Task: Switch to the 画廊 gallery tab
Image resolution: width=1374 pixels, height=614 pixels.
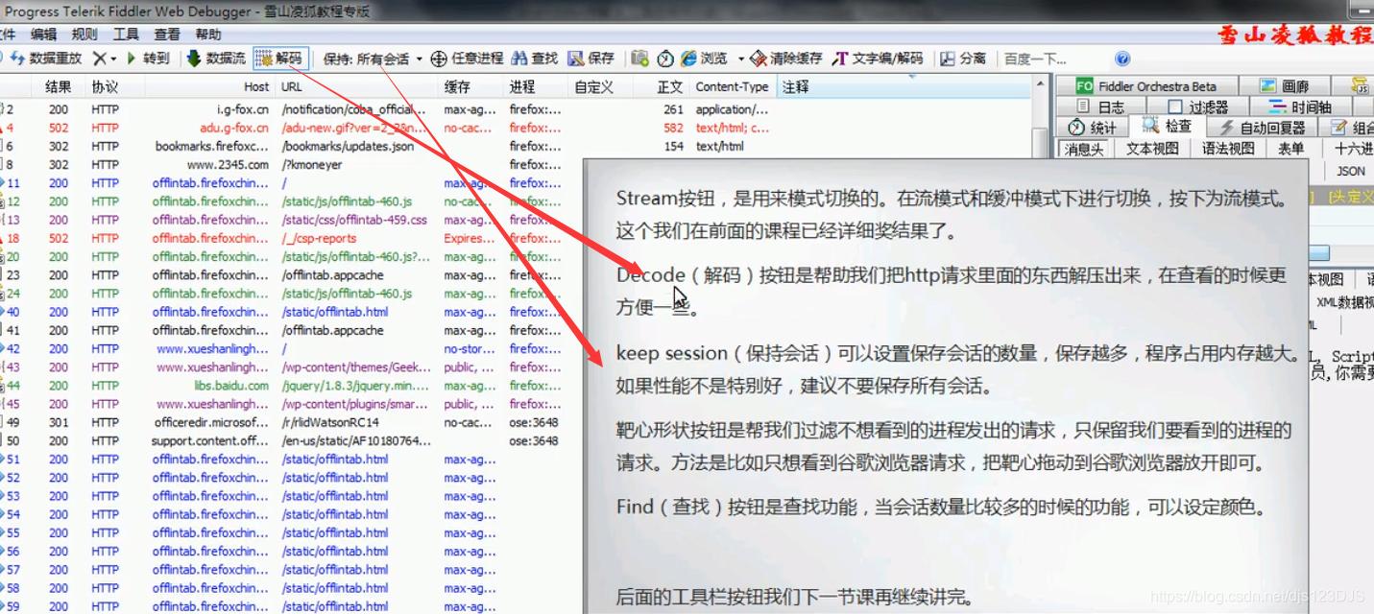Action: [1284, 86]
